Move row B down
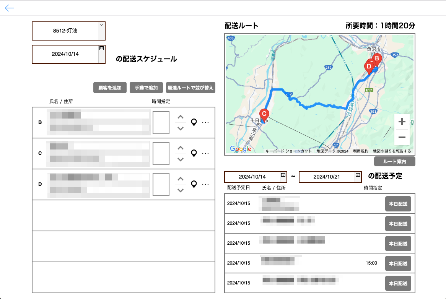Screen dimensions: 446x299 point(180,128)
